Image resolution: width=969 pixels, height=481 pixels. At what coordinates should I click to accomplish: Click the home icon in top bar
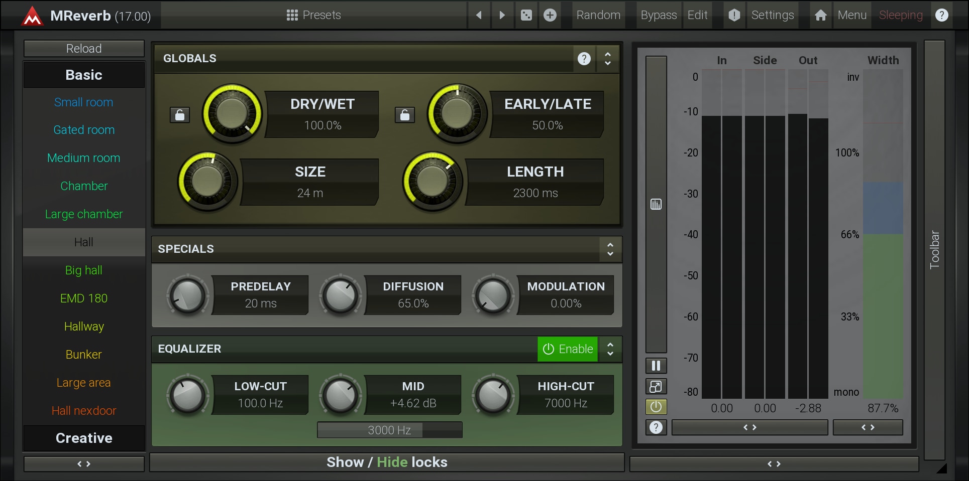pyautogui.click(x=820, y=15)
